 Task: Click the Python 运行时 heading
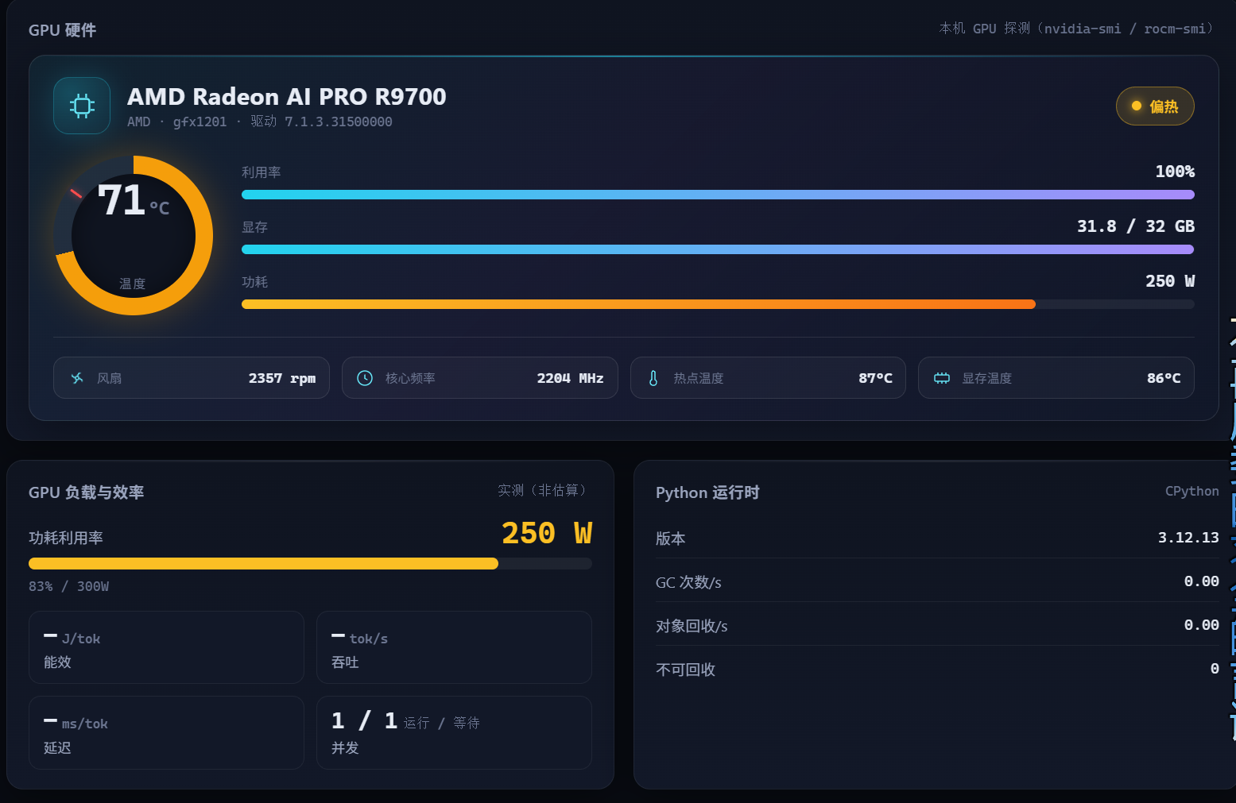tap(707, 492)
